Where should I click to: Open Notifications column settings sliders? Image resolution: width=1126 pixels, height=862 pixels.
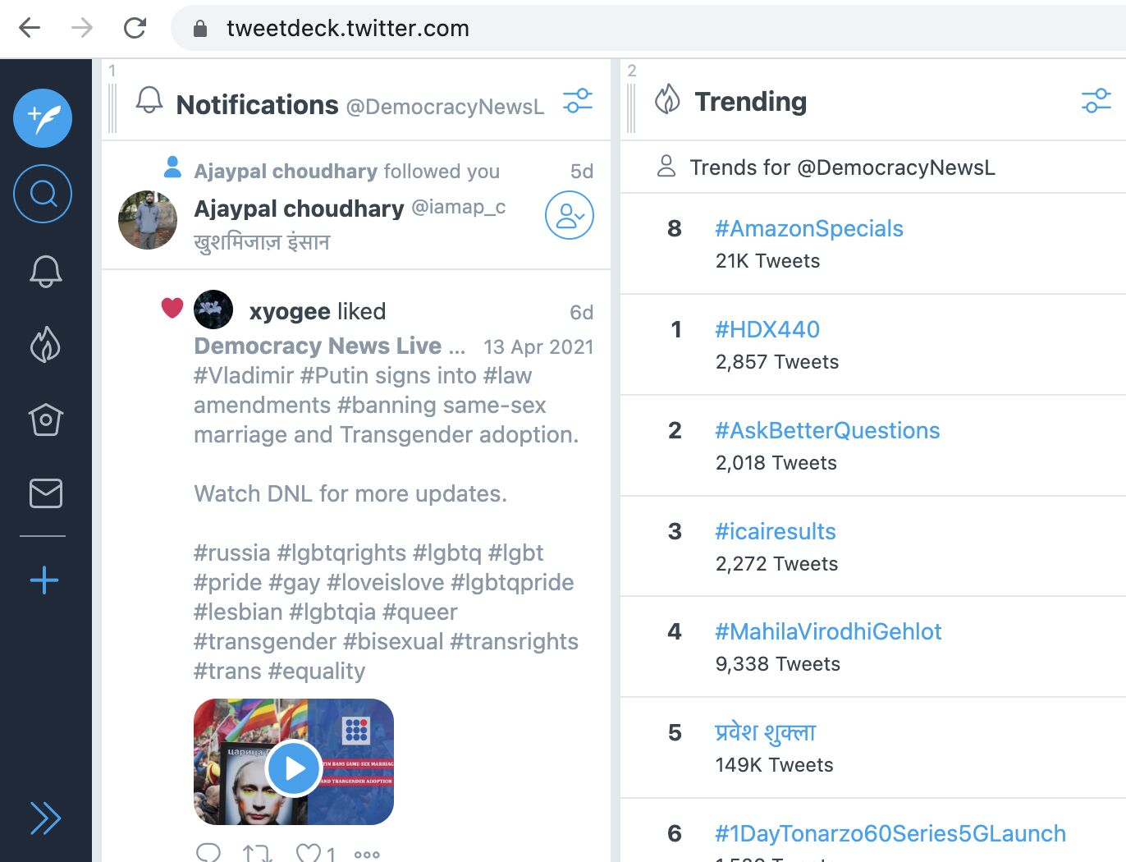(x=578, y=101)
